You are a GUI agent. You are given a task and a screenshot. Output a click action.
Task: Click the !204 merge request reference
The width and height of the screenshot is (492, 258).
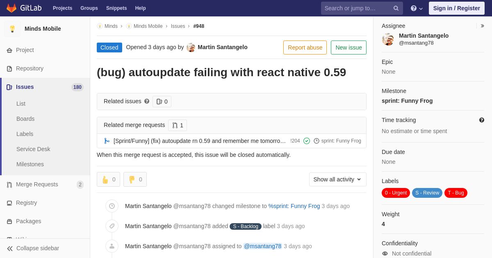[295, 141]
